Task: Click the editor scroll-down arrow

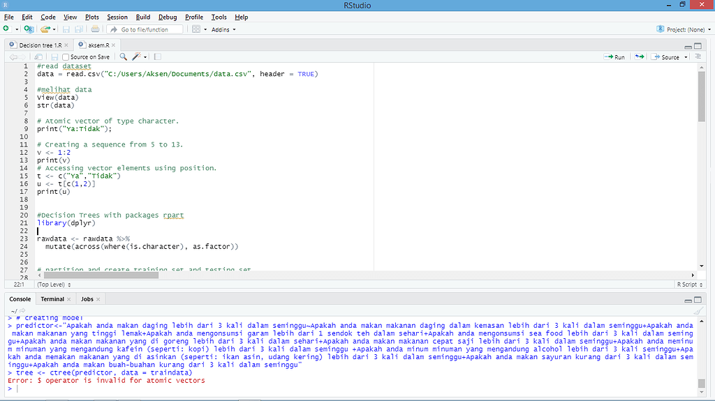Action: [701, 266]
